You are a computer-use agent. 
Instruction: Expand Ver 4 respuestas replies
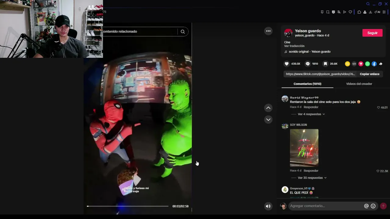311,114
